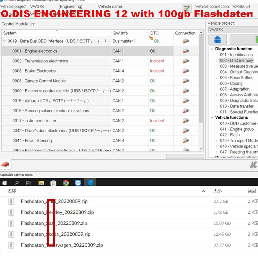Click the Vehicle project VW37X field
Image resolution: width=258 pixels, height=258 pixels.
pos(233,30)
